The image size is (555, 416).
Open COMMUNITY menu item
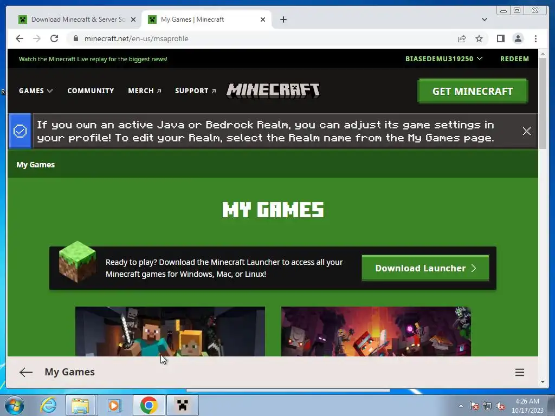pyautogui.click(x=91, y=91)
